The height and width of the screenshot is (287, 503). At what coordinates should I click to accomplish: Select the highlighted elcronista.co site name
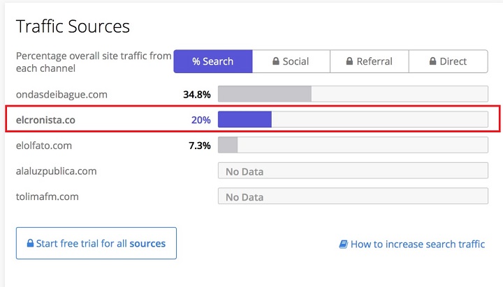point(45,120)
